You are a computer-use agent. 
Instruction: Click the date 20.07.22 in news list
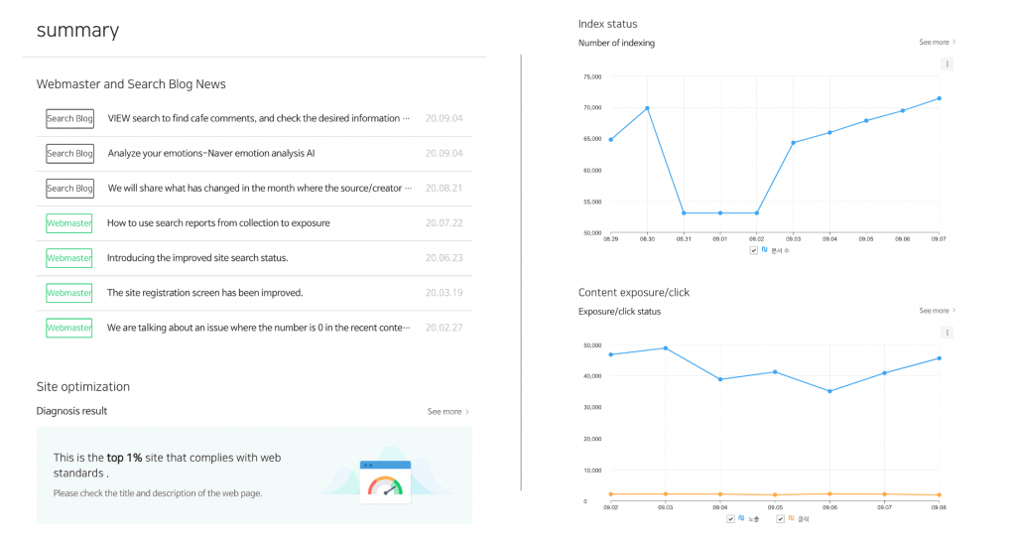444,223
